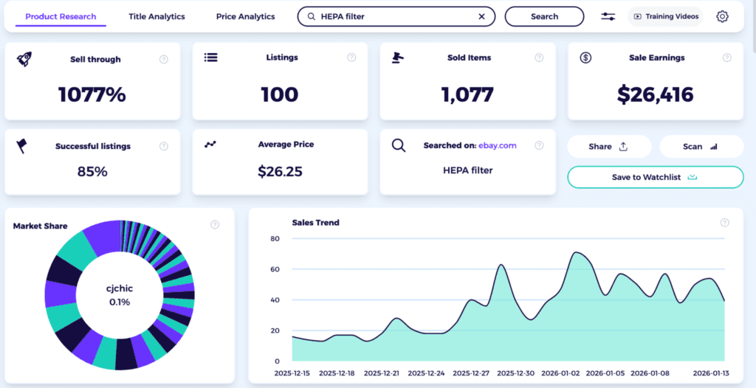Select the Product Research tab

[61, 16]
